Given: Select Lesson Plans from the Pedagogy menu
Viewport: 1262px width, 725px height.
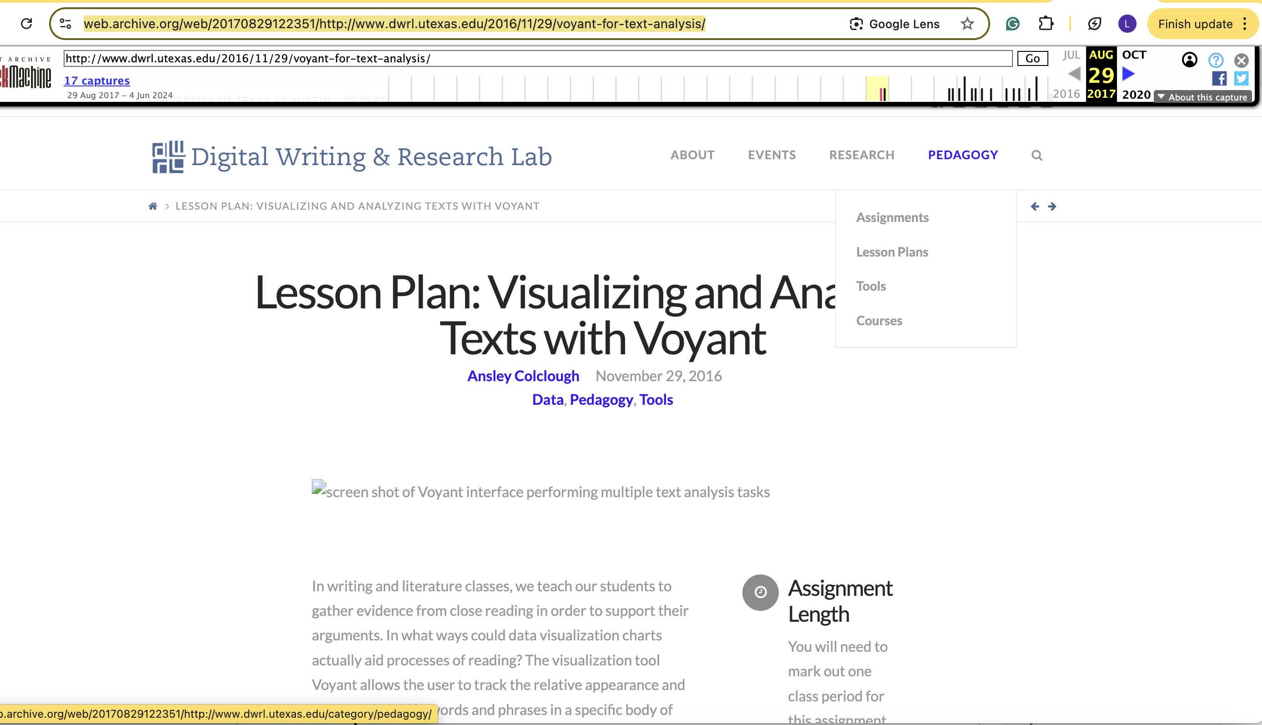Looking at the screenshot, I should click(x=892, y=252).
